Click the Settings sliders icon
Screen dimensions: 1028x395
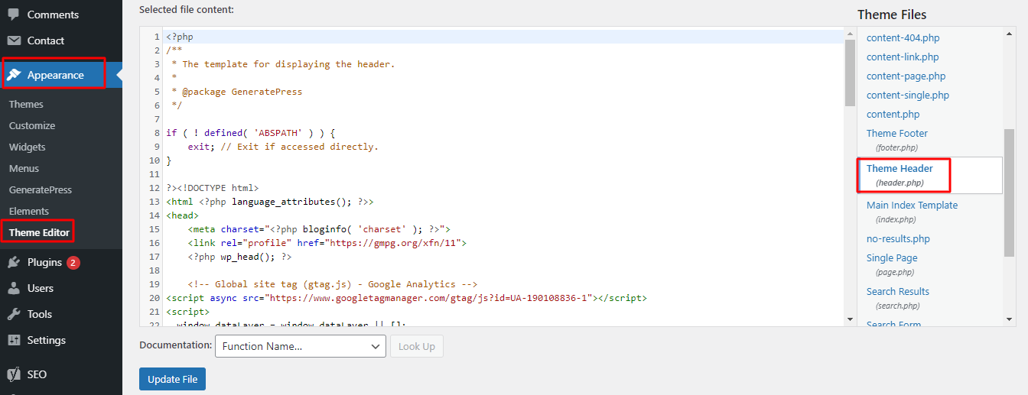tap(14, 340)
